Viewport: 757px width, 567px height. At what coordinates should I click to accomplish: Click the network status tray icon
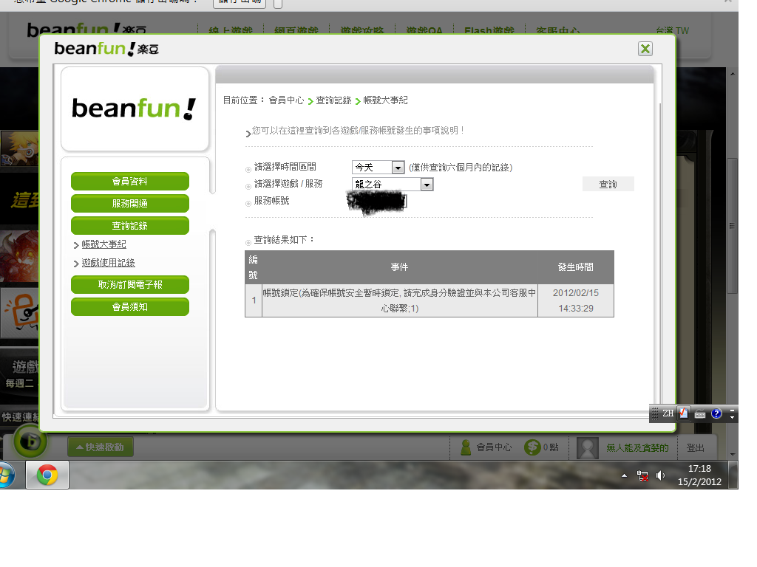tap(642, 476)
